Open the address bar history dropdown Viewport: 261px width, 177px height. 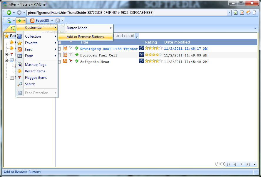(x=229, y=12)
